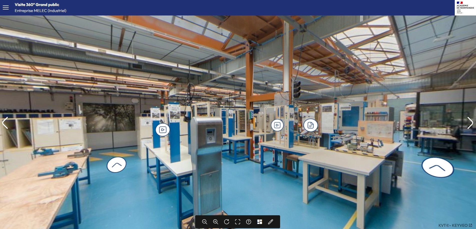Image resolution: width=476 pixels, height=229 pixels.
Task: Play the video hotspot beside document hotspot
Action: click(277, 125)
